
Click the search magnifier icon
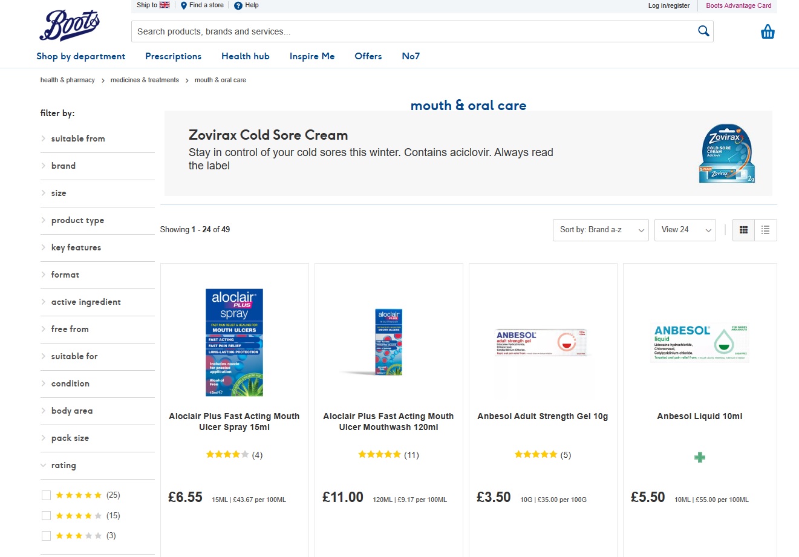coord(703,31)
